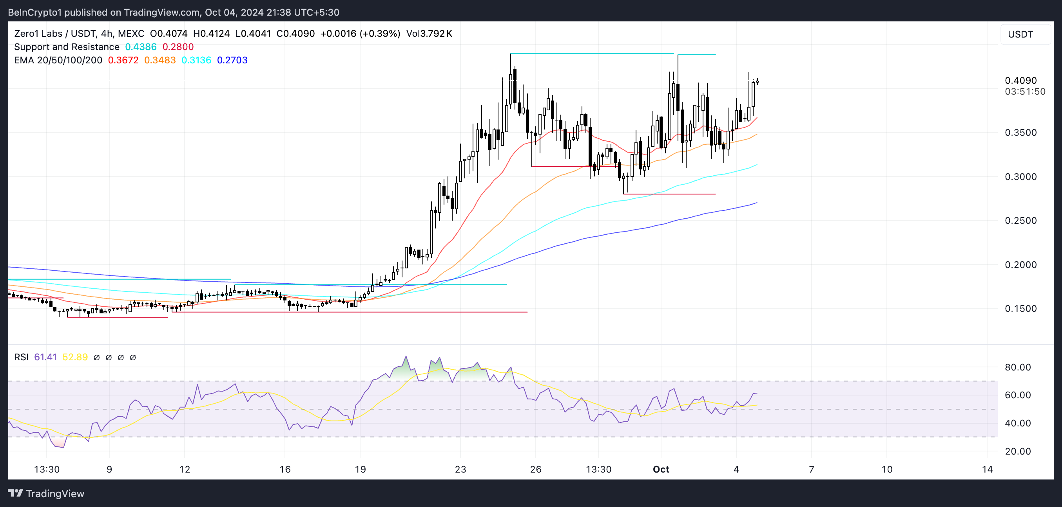This screenshot has height=507, width=1062.
Task: Select the Support and Resistance indicator label
Action: pyautogui.click(x=66, y=47)
